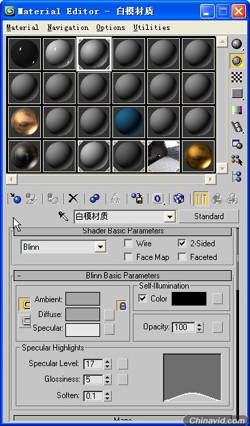Open the Ambient color swatch
The width and height of the screenshot is (250, 426).
[82, 299]
